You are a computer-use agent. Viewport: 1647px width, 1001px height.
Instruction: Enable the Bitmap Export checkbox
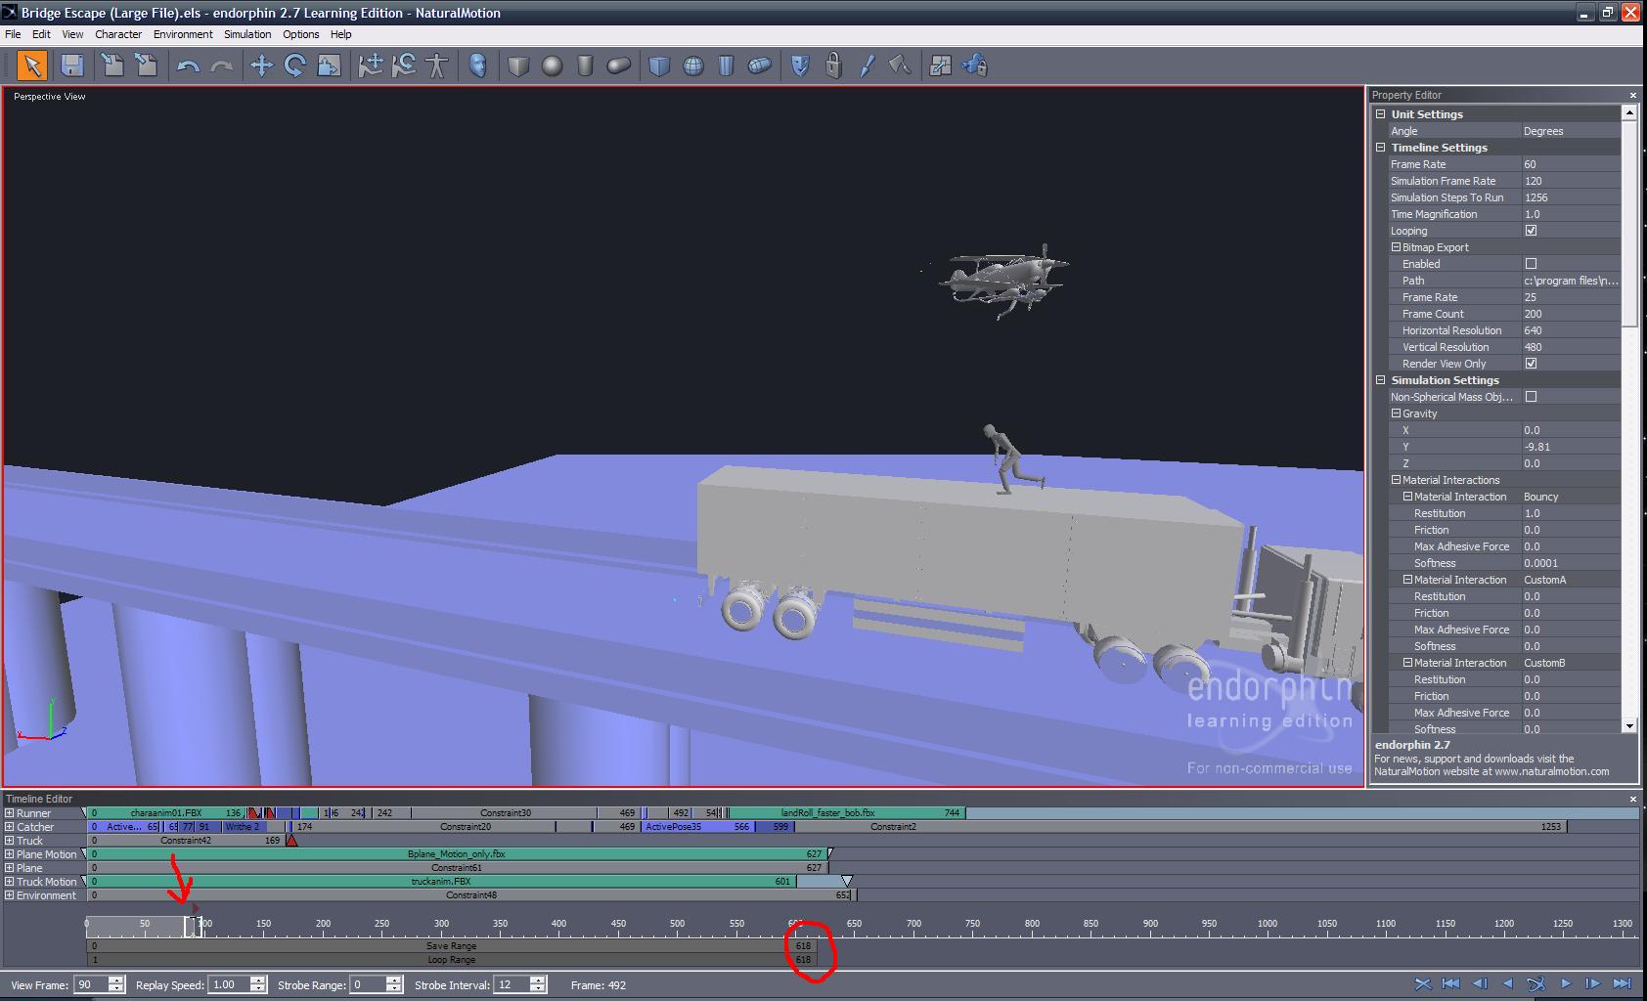click(x=1531, y=264)
